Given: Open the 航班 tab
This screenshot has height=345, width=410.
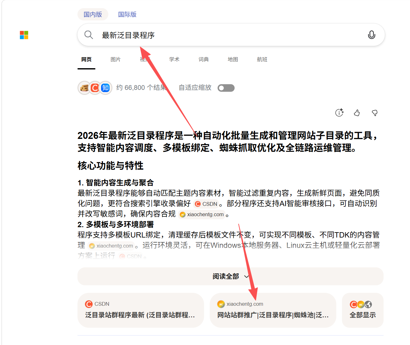Looking at the screenshot, I should pos(262,59).
